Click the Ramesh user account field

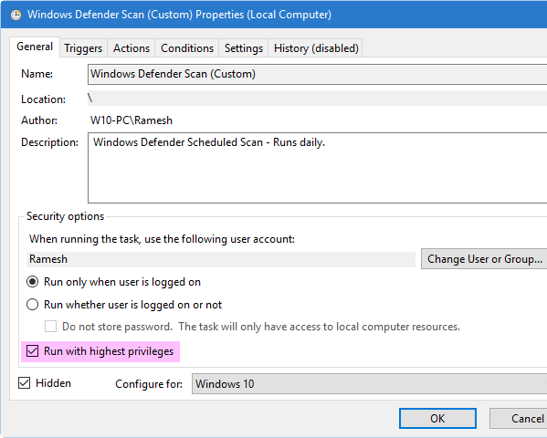221,259
